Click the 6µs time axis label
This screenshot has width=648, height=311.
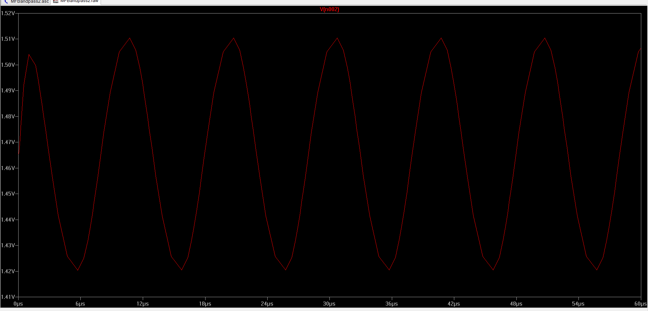point(80,304)
